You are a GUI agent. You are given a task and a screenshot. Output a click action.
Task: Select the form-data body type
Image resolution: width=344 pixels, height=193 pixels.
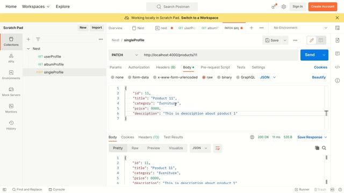(x=138, y=77)
